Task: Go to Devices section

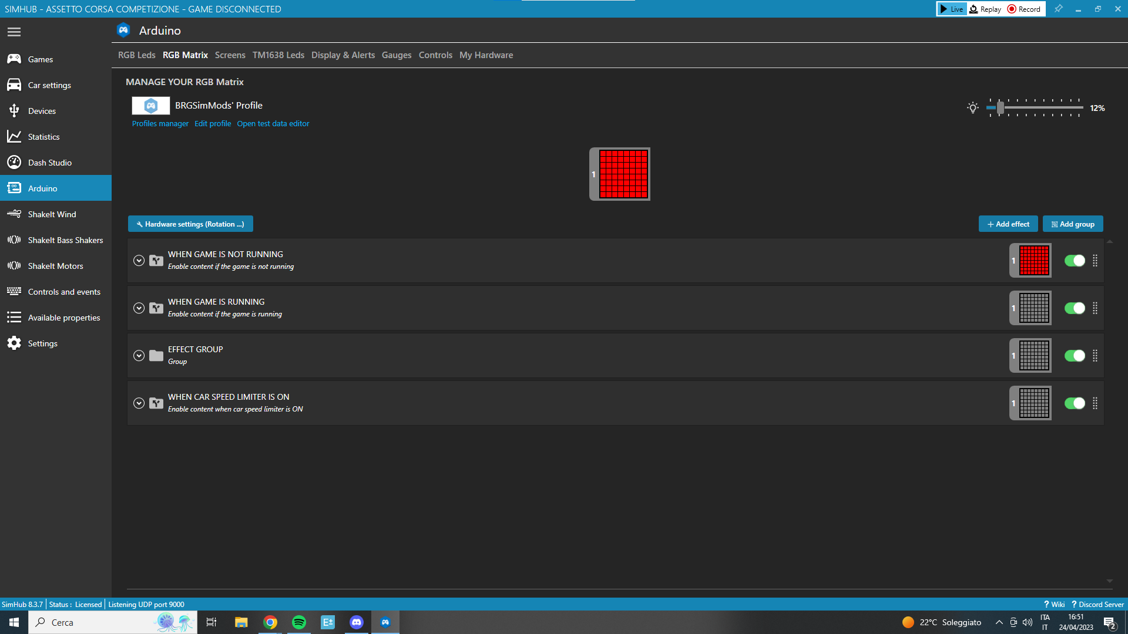Action: [x=56, y=111]
